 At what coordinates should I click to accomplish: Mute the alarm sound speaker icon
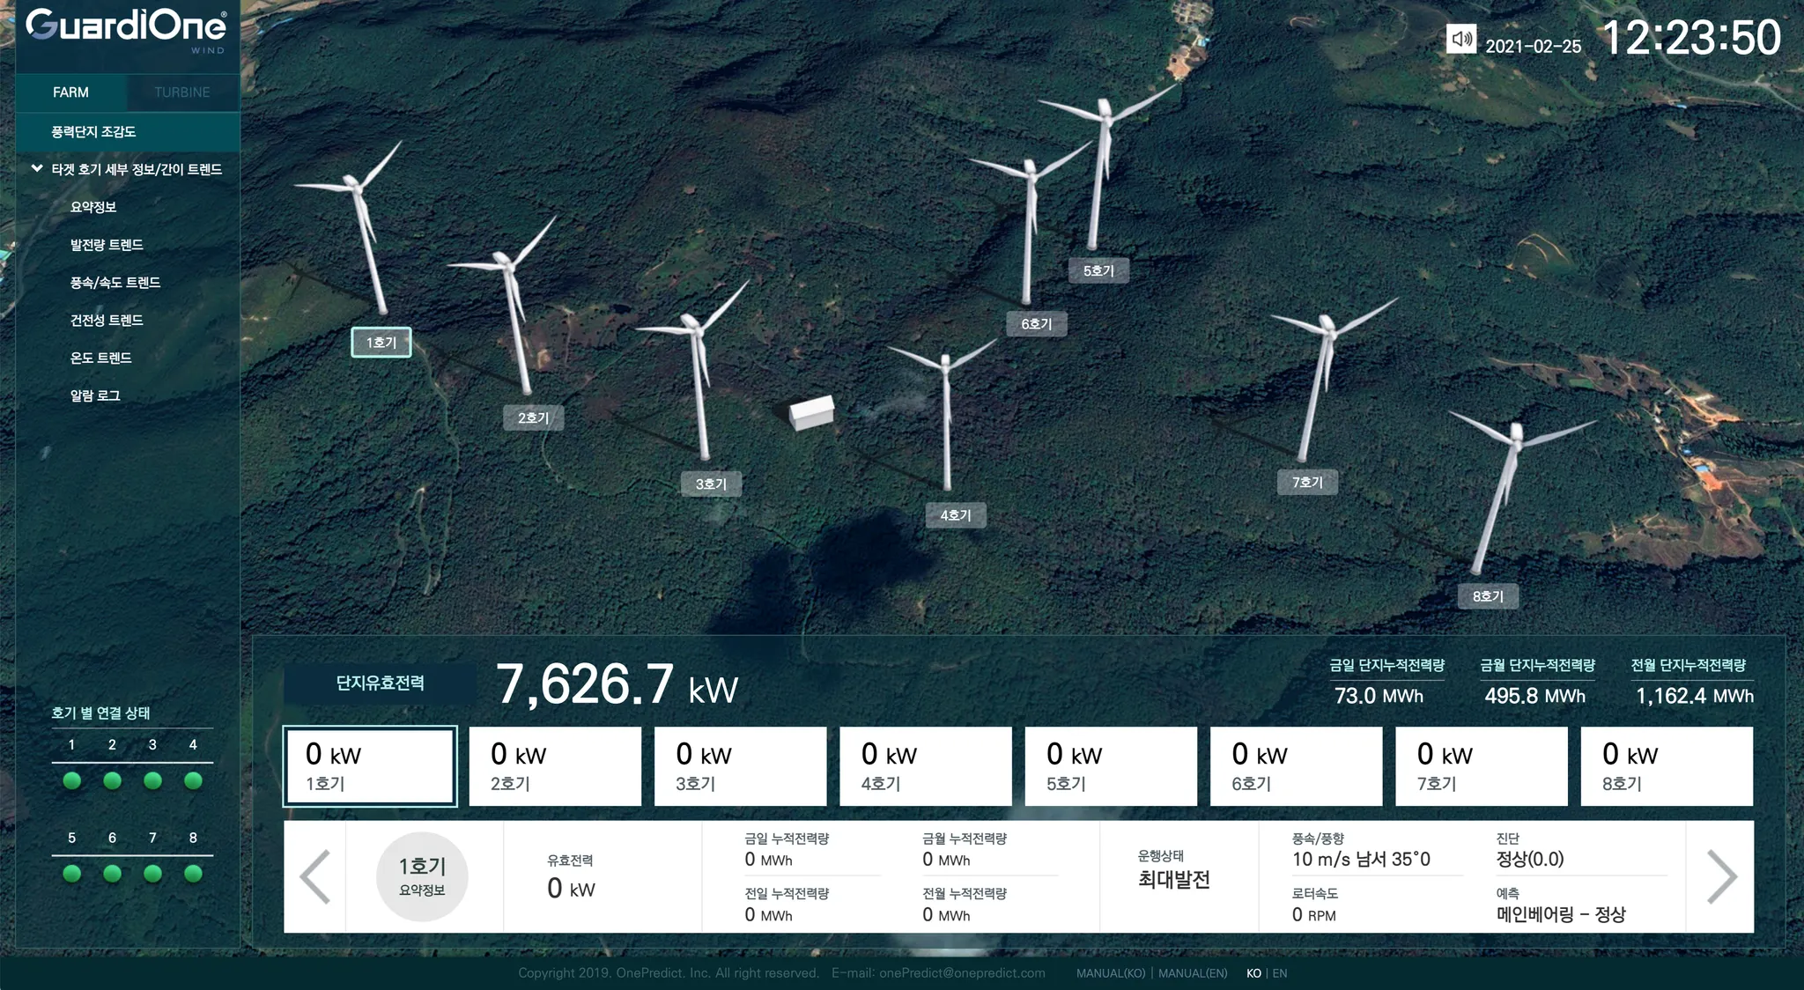(x=1461, y=39)
